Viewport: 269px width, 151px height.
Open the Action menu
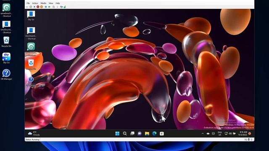[35, 3]
